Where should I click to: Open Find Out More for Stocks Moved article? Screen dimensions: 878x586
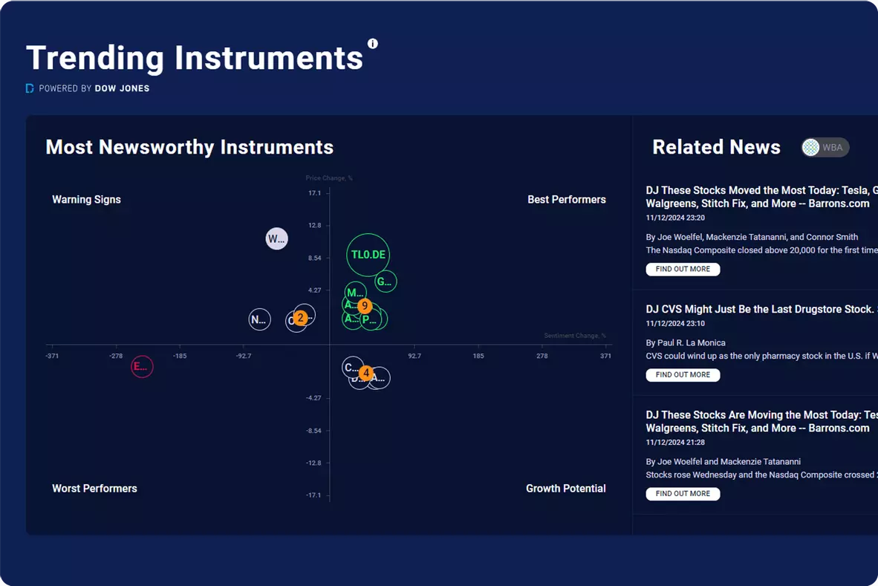(x=683, y=269)
